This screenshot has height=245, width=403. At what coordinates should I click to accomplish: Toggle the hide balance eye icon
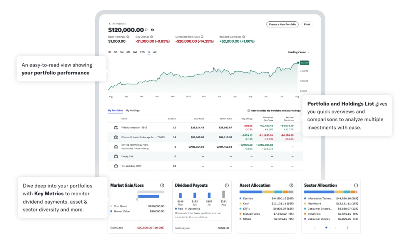[x=153, y=30]
